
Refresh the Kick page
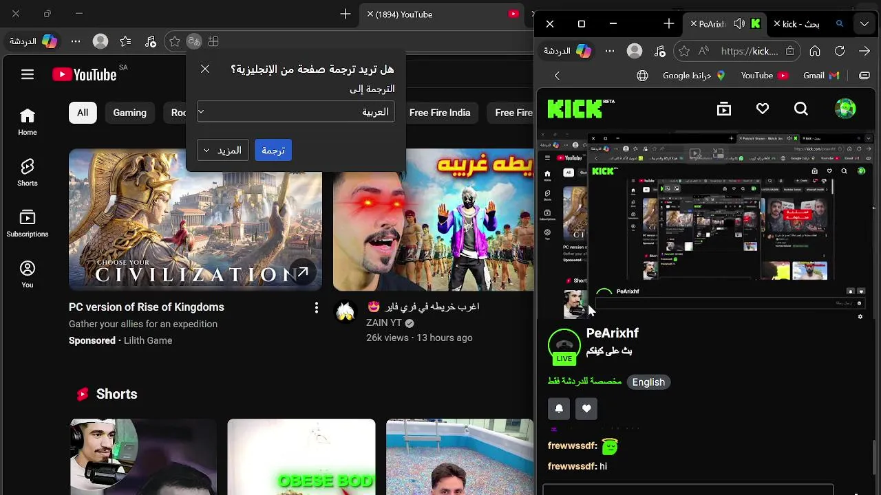(x=840, y=51)
